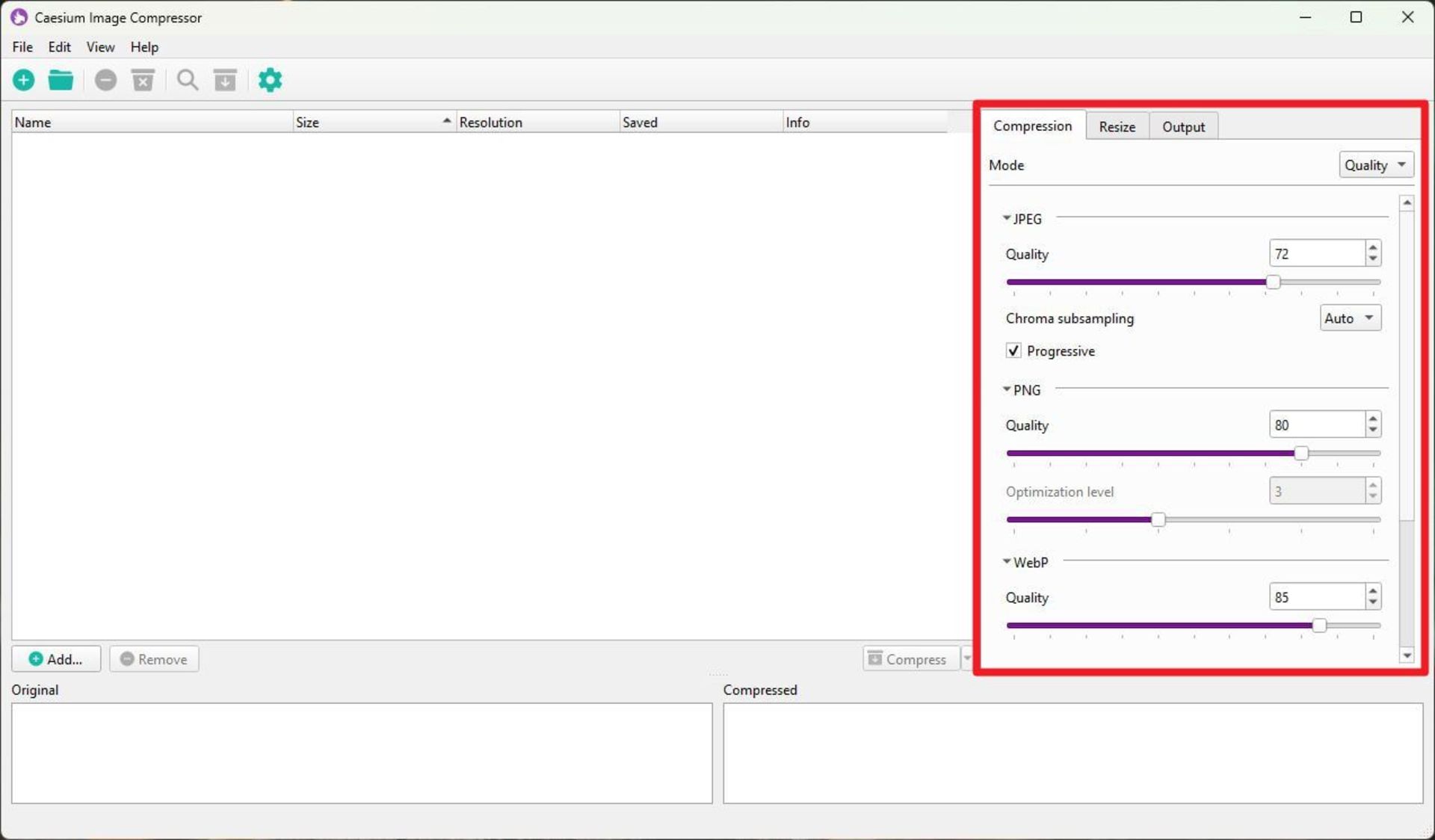Open folder via teal folder icon

coord(61,80)
